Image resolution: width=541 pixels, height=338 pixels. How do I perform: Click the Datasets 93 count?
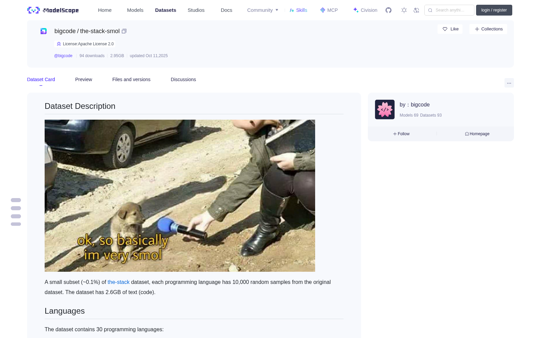[431, 115]
